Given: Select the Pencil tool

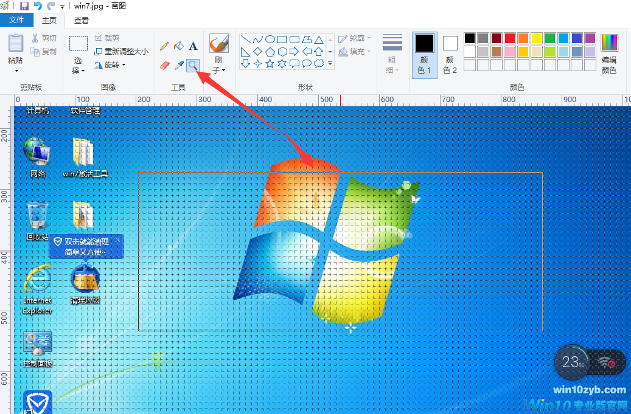Looking at the screenshot, I should [x=164, y=46].
